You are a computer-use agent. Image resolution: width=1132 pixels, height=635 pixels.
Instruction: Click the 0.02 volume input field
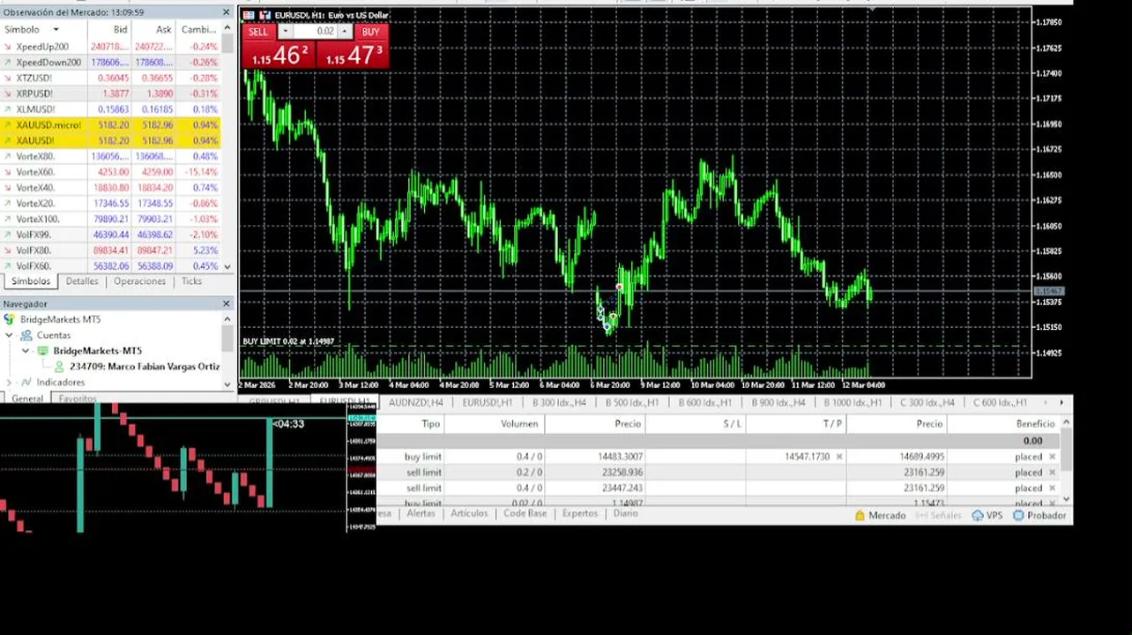[316, 32]
